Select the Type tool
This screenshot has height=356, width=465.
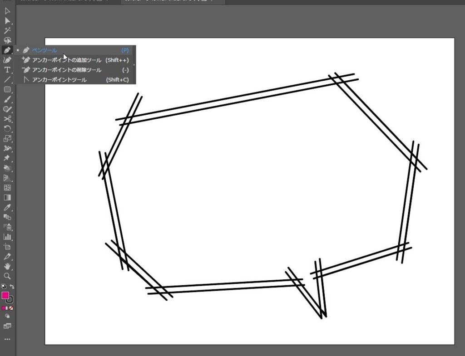(7, 70)
